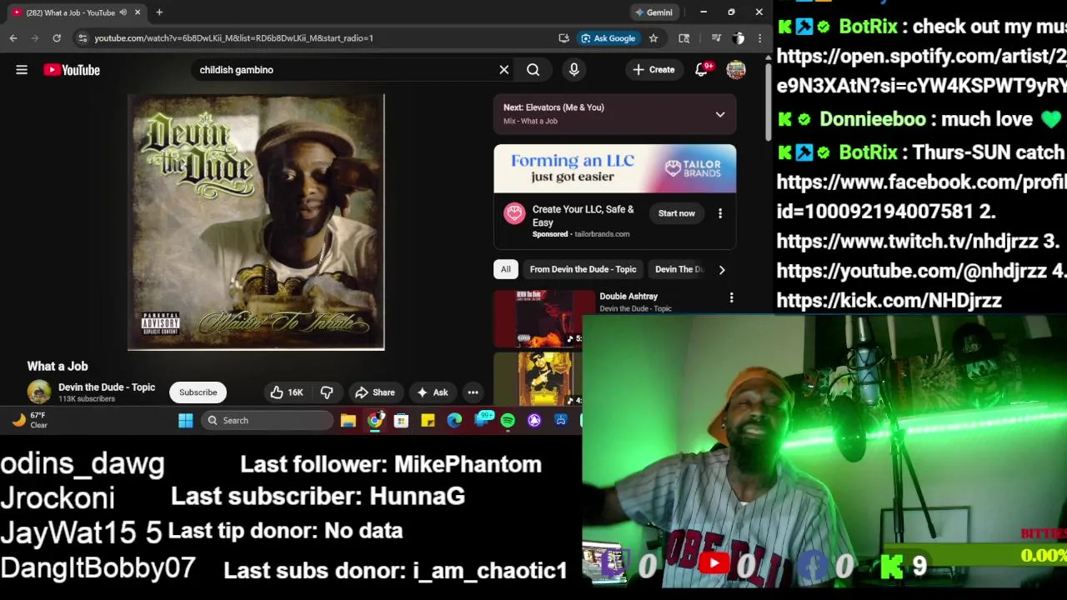Viewport: 1067px width, 600px height.
Task: Open Chrome media controls icon
Action: [x=716, y=38]
